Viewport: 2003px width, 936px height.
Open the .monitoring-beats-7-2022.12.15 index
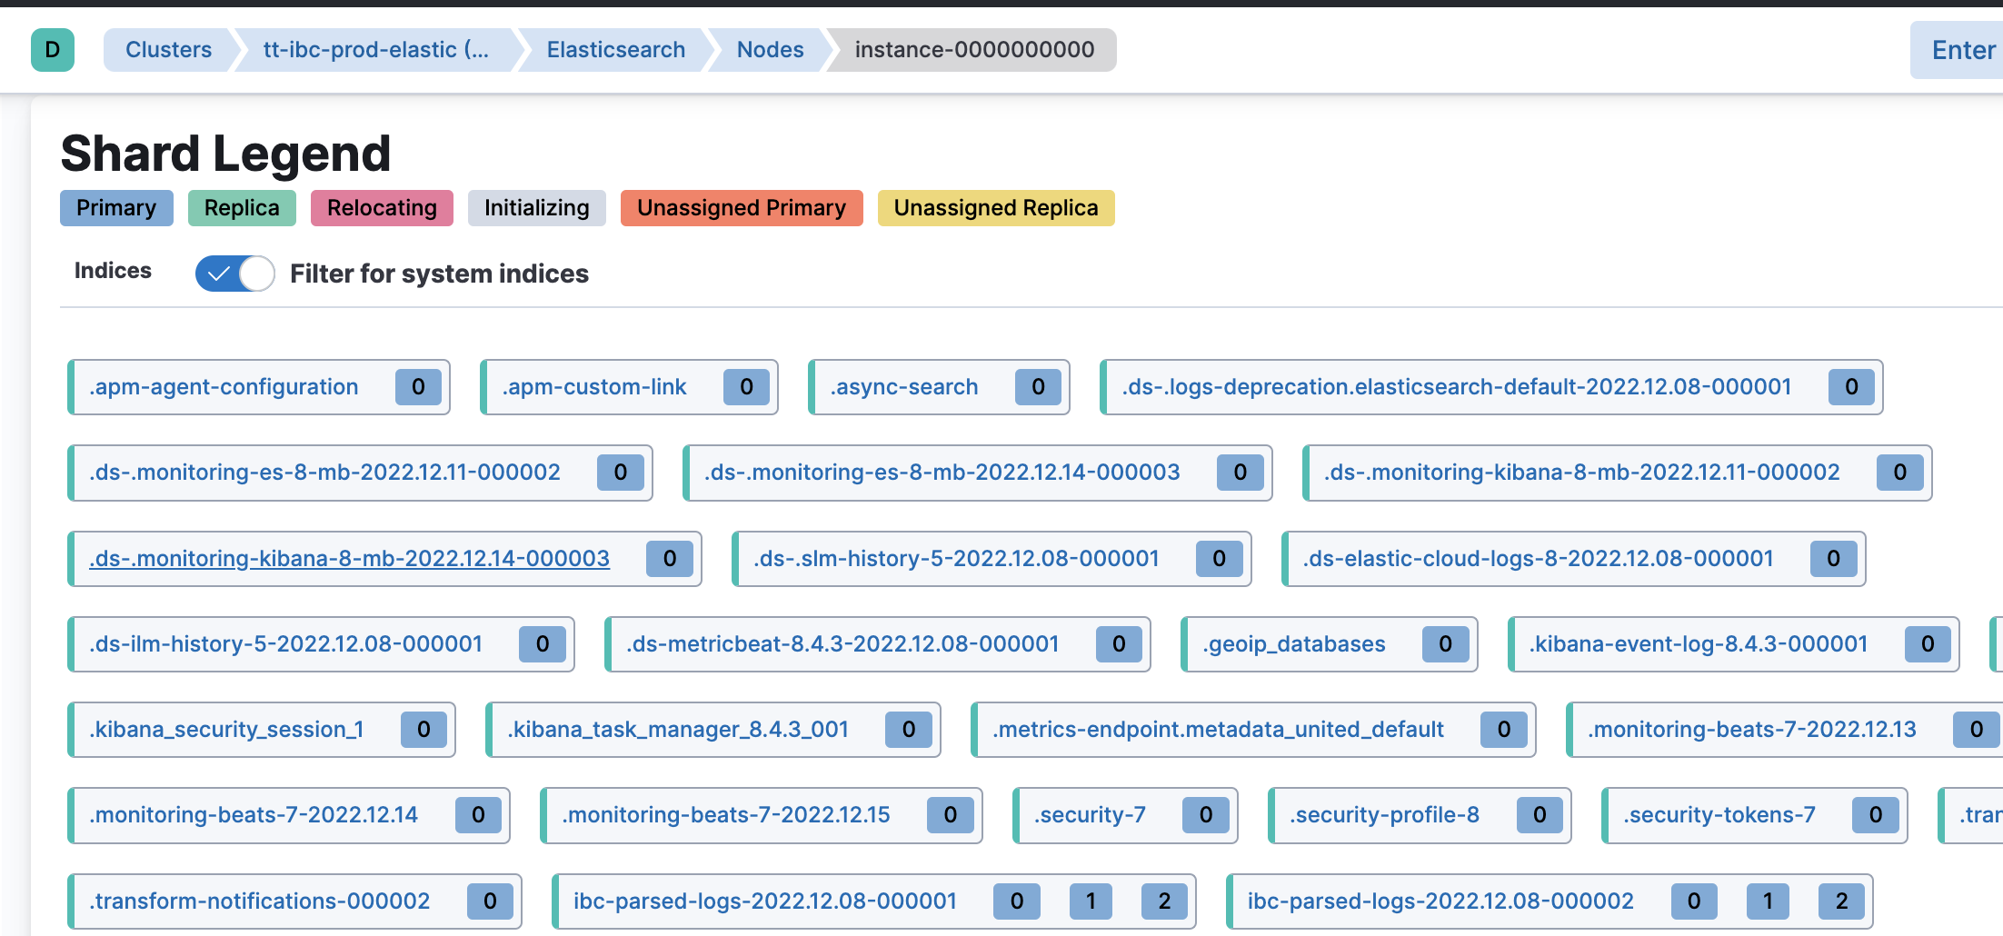pos(726,815)
